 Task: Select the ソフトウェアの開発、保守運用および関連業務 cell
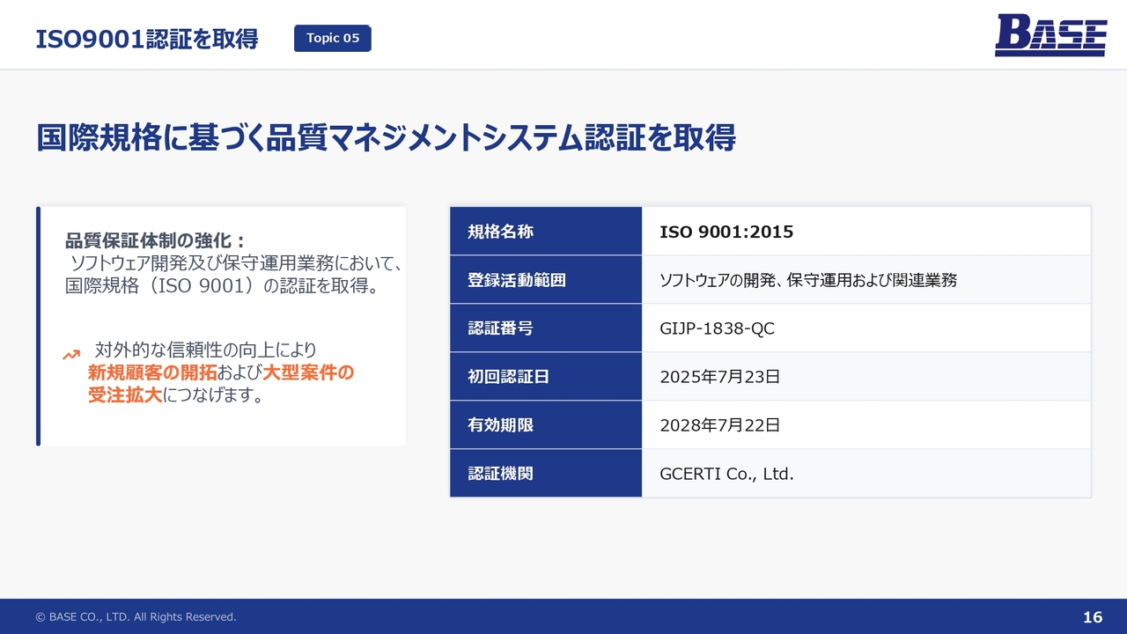click(807, 281)
